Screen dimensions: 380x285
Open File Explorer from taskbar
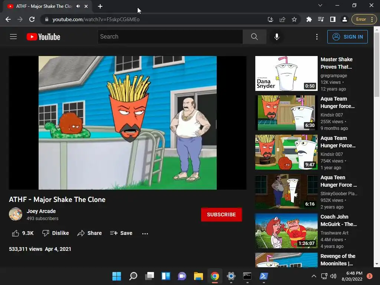tap(199, 276)
